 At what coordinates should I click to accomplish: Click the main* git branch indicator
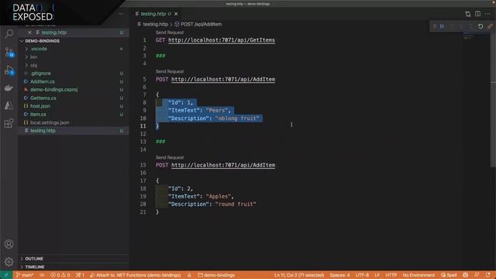24,275
